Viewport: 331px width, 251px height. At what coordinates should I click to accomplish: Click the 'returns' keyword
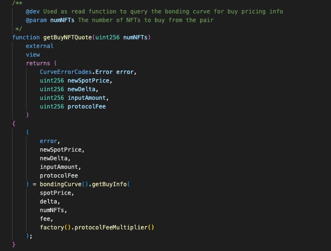tap(38, 63)
